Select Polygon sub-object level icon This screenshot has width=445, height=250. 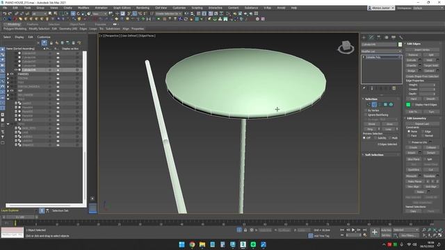385,105
